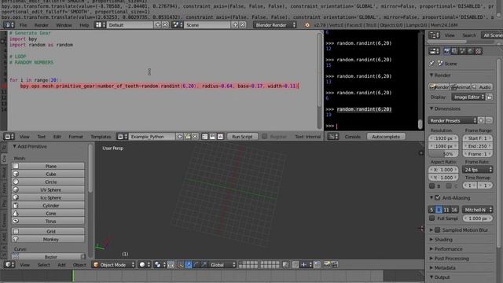
Task: Open the Object Mode dropdown
Action: (x=114, y=265)
